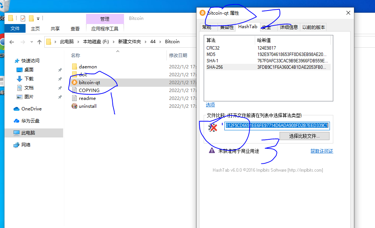The height and width of the screenshot is (228, 375).
Task: Select the CRC32 hash row
Action: [268, 48]
